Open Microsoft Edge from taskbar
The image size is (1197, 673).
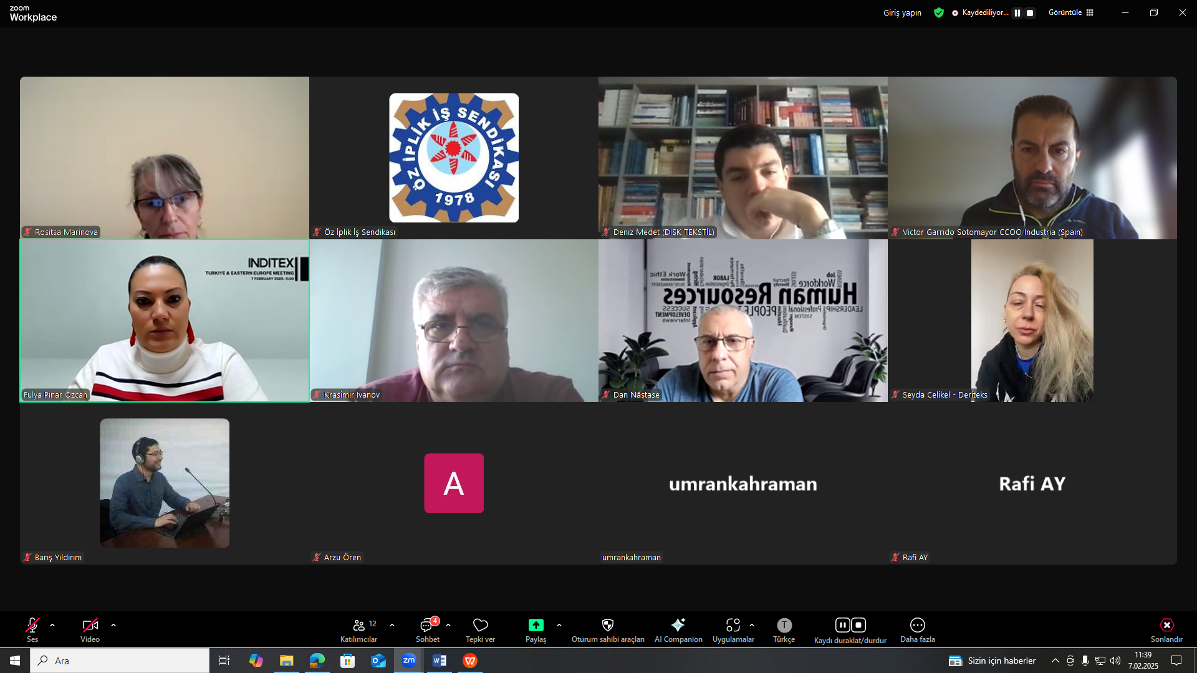[x=317, y=661]
